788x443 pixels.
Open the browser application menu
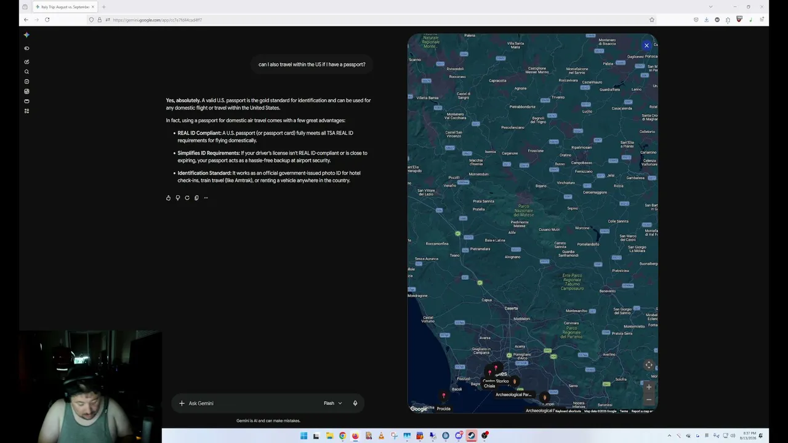click(x=762, y=20)
